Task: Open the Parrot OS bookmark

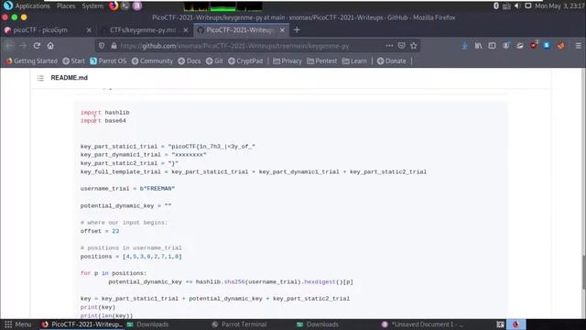Action: click(x=108, y=61)
